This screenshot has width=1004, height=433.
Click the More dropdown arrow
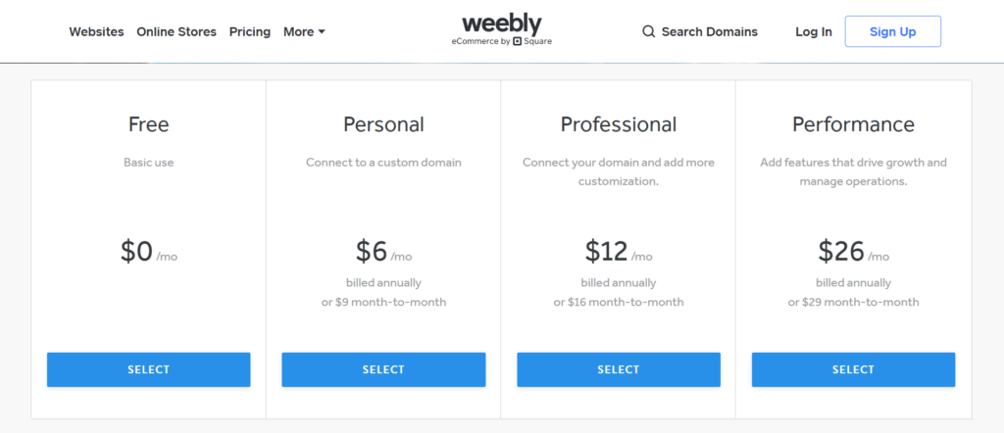coord(322,32)
